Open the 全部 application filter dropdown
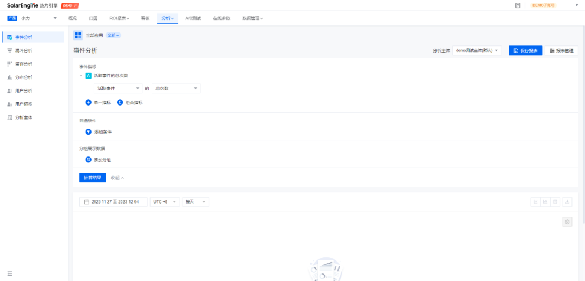Viewport: 585px width, 281px height. coord(113,35)
